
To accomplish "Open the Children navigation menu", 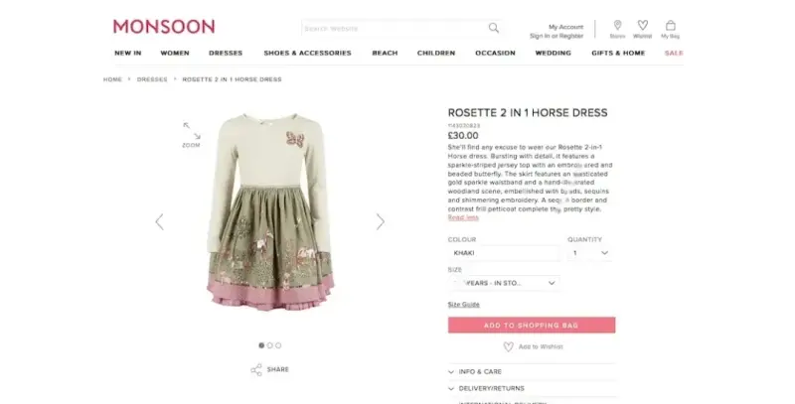I will pos(436,53).
